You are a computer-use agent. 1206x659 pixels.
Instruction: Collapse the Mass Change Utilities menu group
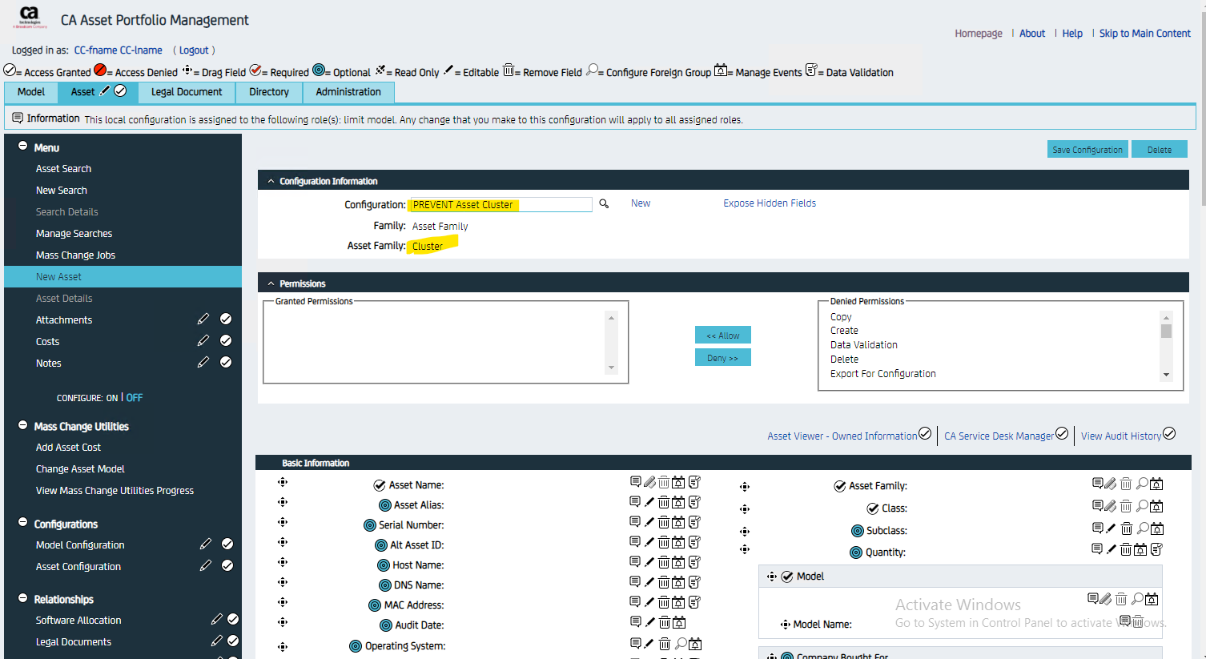[x=23, y=426]
